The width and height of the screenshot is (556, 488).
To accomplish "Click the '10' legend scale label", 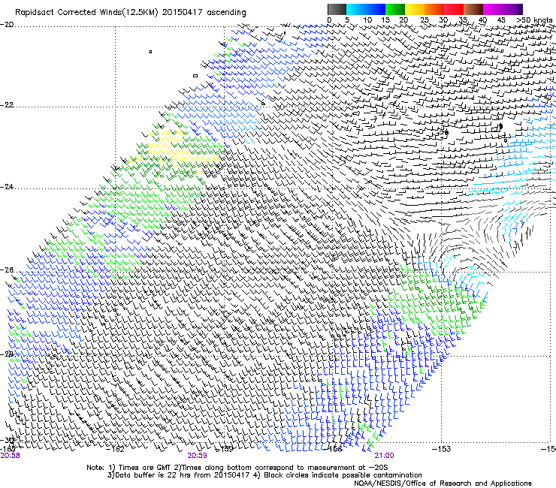I will tap(367, 20).
